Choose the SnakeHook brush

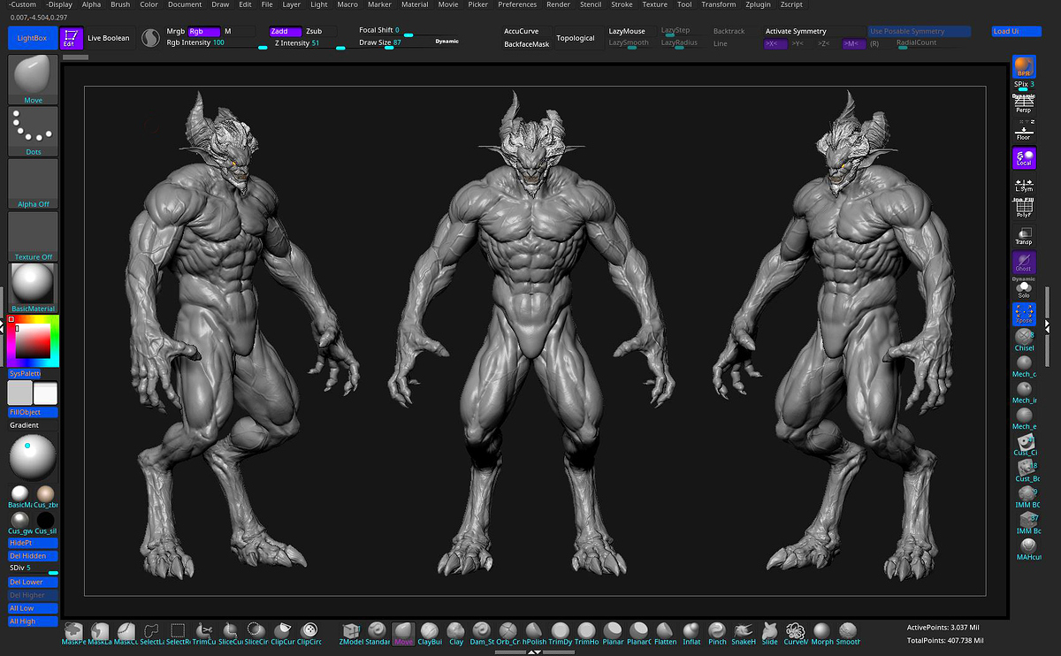[744, 633]
